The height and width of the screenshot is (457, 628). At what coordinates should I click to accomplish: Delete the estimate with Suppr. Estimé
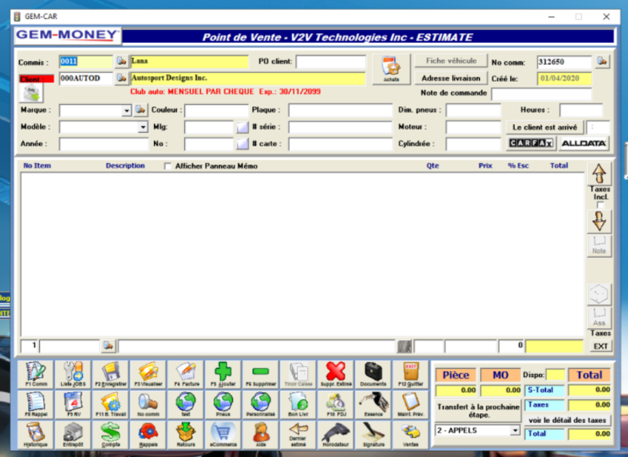coord(336,374)
